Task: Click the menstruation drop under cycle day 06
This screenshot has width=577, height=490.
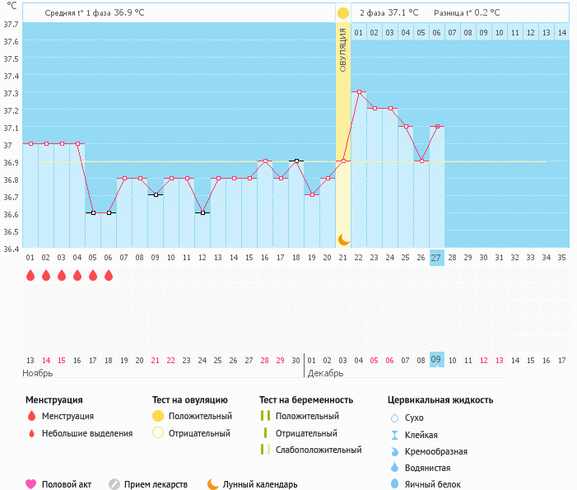Action: [109, 275]
